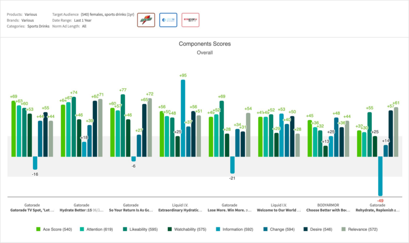Click the 'Information (592)' legend label

click(238, 229)
